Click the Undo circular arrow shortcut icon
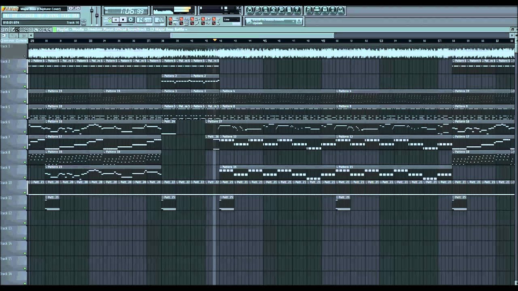 point(250,10)
